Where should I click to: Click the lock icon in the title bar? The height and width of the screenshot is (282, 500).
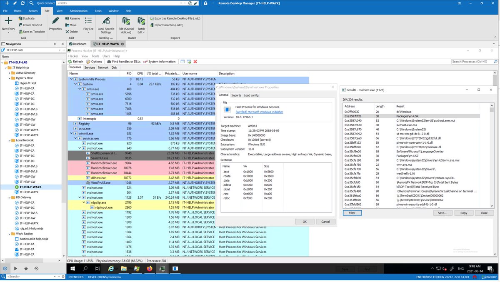(x=206, y=3)
